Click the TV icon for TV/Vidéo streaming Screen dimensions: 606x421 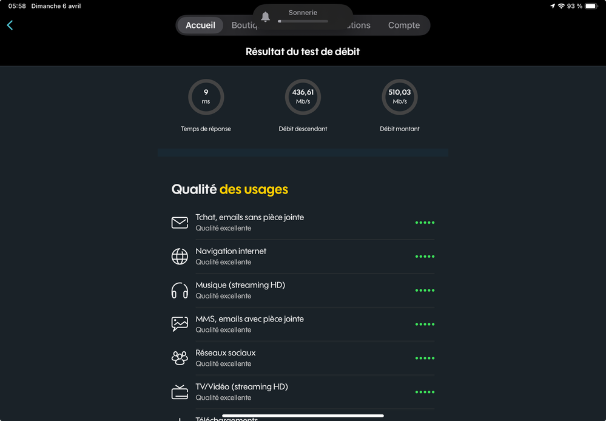coord(180,392)
